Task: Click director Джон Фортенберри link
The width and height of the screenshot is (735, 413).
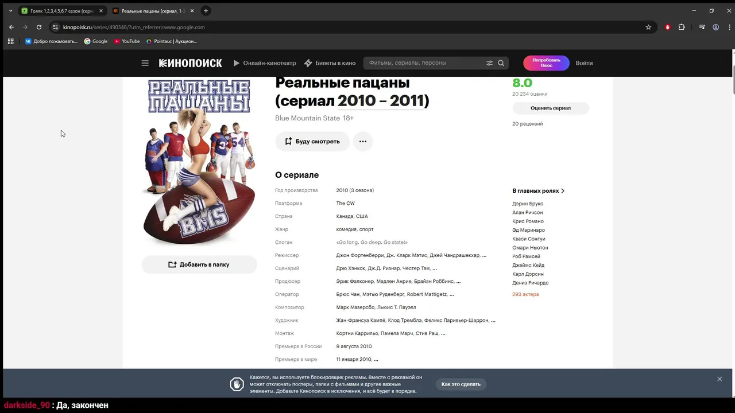Action: pos(359,255)
